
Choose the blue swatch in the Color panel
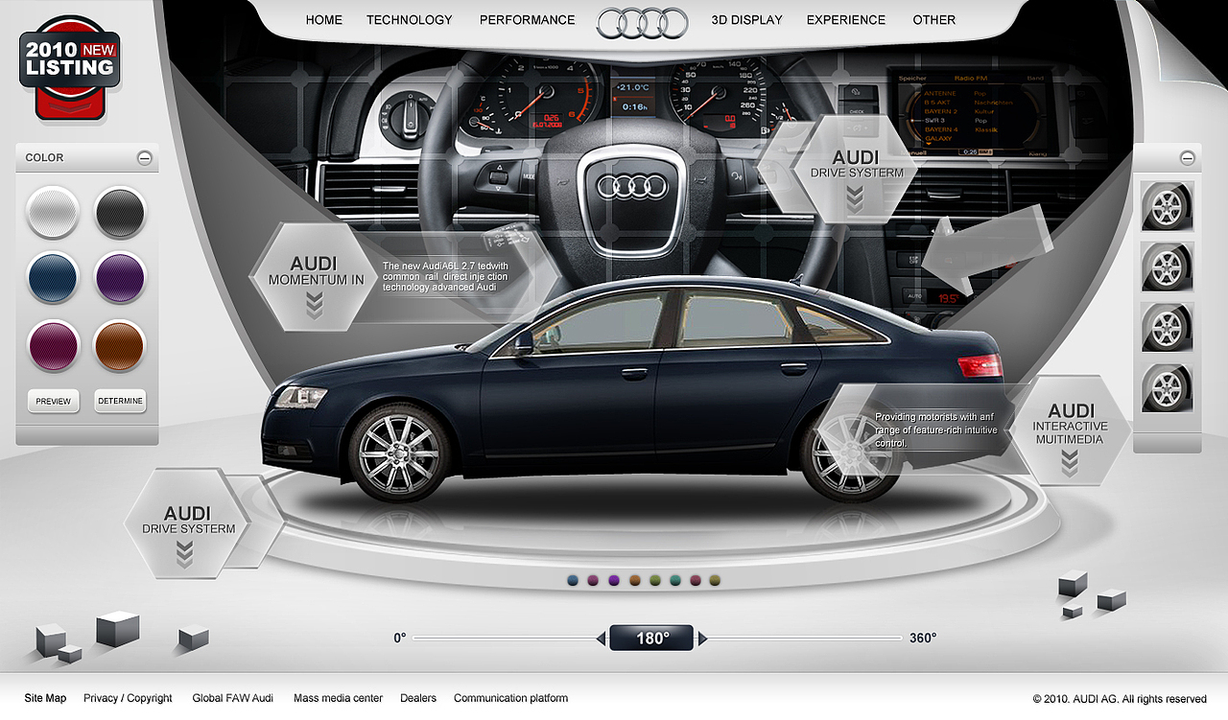click(53, 278)
